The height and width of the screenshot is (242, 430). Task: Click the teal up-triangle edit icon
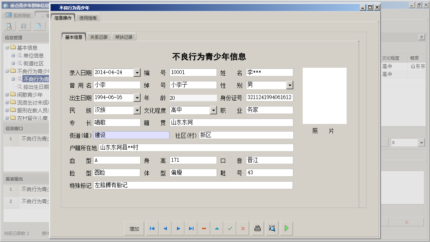[217, 229]
